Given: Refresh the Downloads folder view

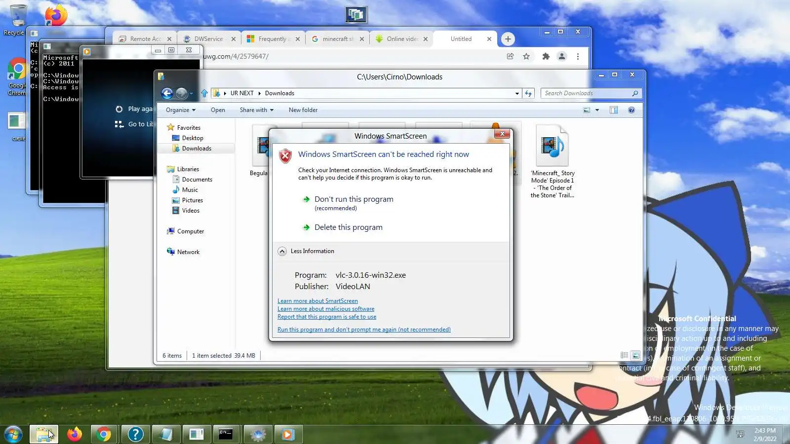Looking at the screenshot, I should click(x=528, y=93).
